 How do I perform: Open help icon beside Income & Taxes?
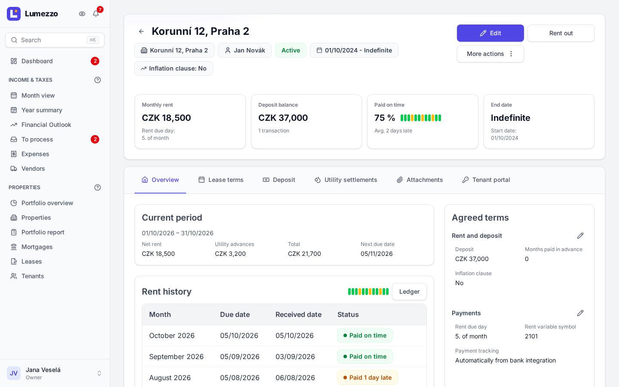(x=98, y=80)
